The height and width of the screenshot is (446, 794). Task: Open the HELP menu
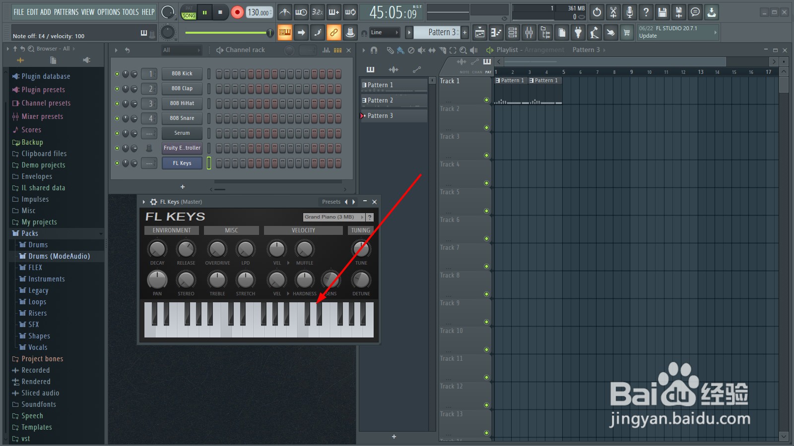pos(148,12)
